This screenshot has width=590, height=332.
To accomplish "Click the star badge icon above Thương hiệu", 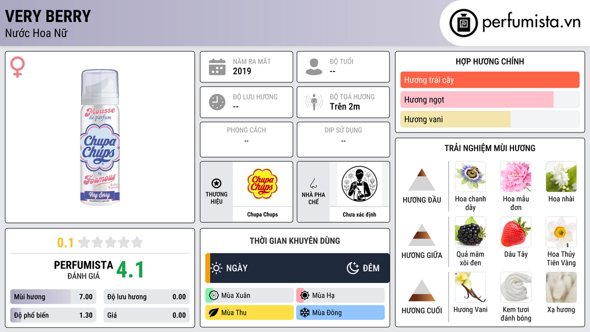I will (217, 183).
